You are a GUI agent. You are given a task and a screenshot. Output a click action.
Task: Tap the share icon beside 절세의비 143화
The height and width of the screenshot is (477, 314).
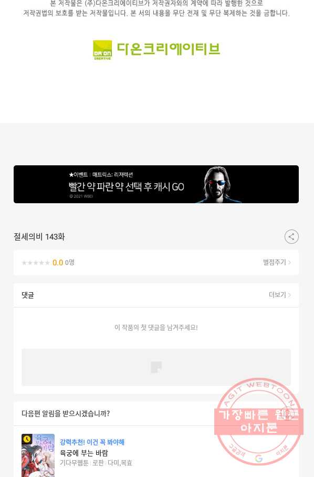coord(291,237)
